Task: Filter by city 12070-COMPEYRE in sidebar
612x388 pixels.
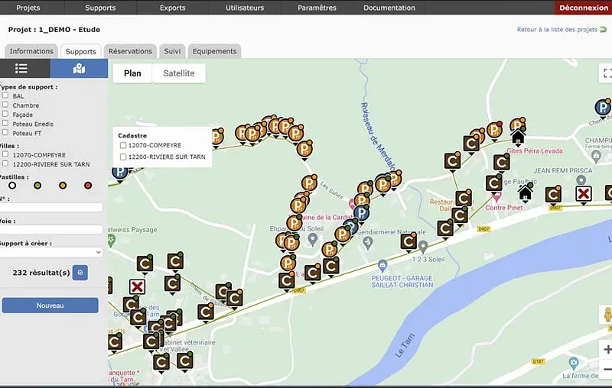Action: [x=5, y=154]
